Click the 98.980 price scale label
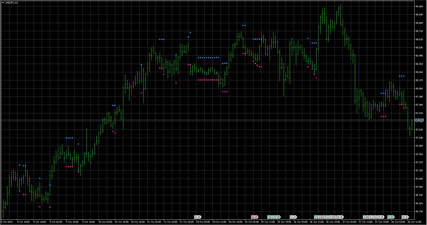This screenshot has height=225, width=427. (x=419, y=7)
